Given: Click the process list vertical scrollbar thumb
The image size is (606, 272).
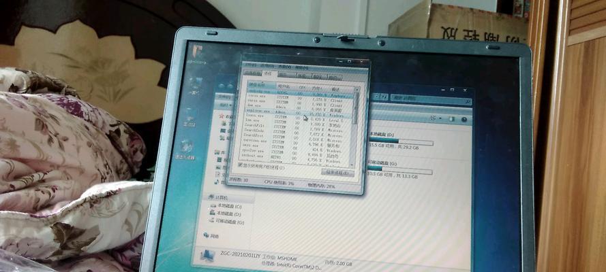Looking at the screenshot, I should tap(355, 107).
